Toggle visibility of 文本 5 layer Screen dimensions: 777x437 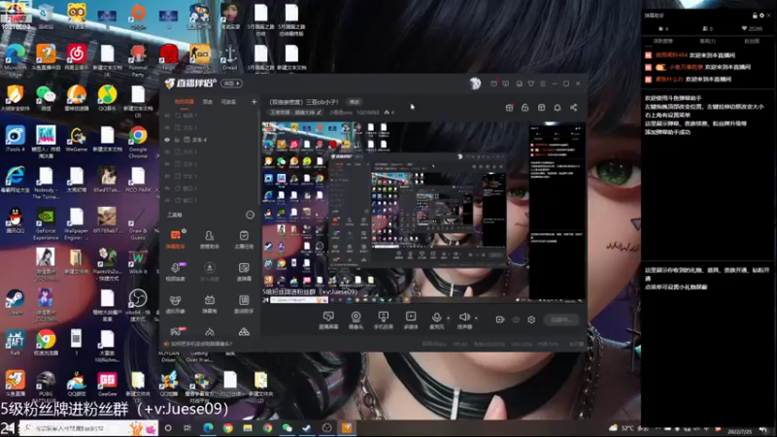click(167, 127)
